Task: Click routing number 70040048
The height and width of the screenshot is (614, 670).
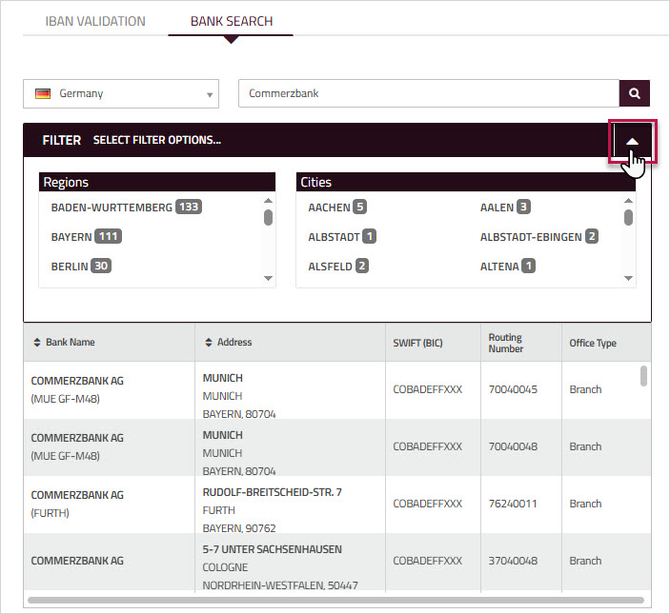Action: coord(513,446)
